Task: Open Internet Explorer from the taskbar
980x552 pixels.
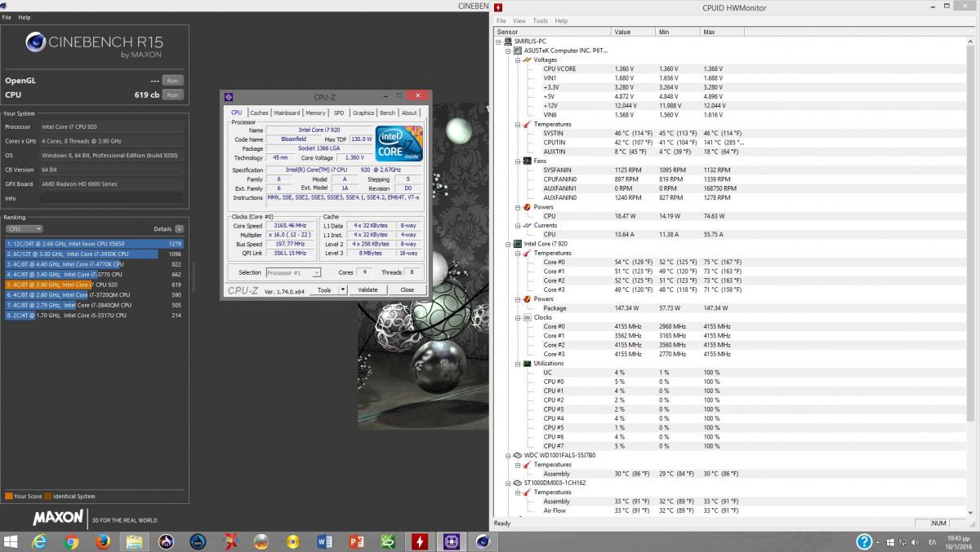Action: pos(39,541)
